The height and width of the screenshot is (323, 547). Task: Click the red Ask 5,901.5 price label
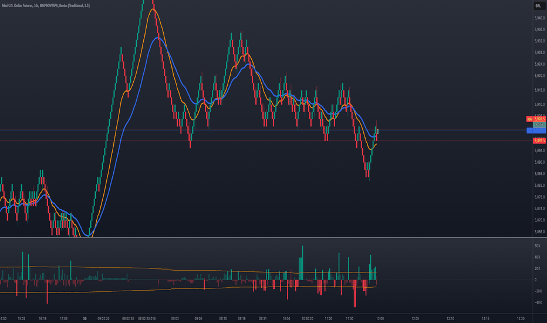coord(536,119)
